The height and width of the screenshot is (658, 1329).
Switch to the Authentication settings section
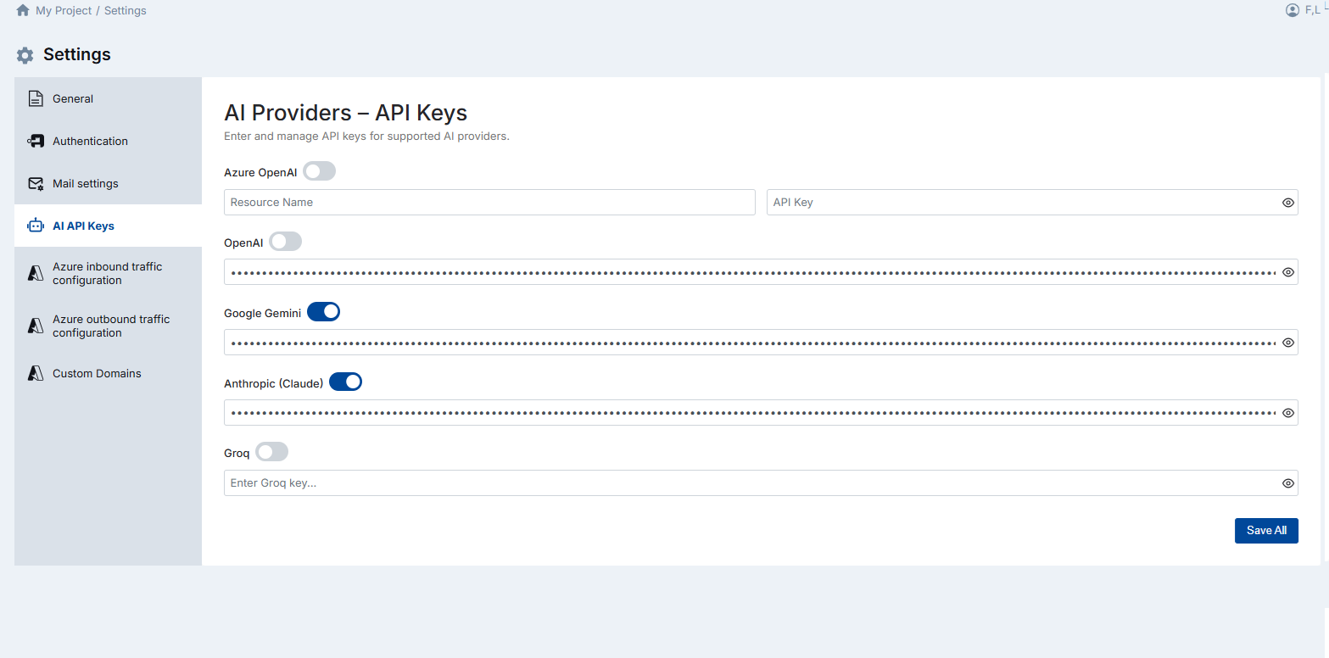click(90, 141)
